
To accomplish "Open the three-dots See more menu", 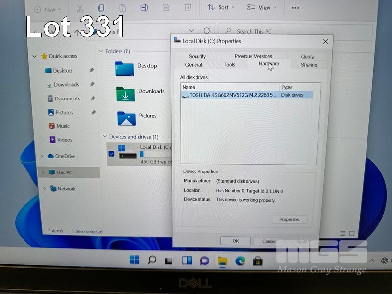I will coord(295,8).
